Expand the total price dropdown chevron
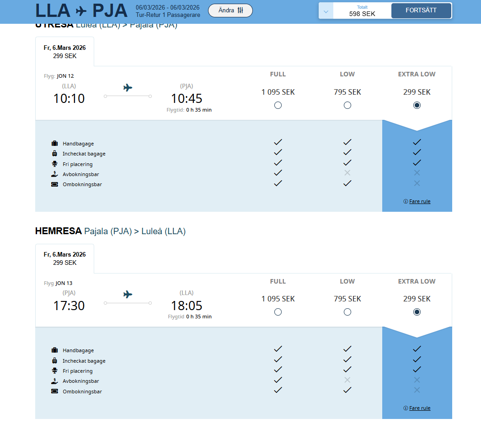 click(326, 11)
